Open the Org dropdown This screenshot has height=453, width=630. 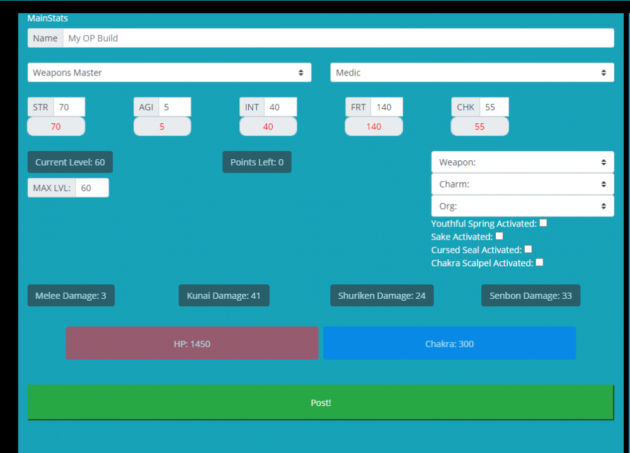pos(522,206)
